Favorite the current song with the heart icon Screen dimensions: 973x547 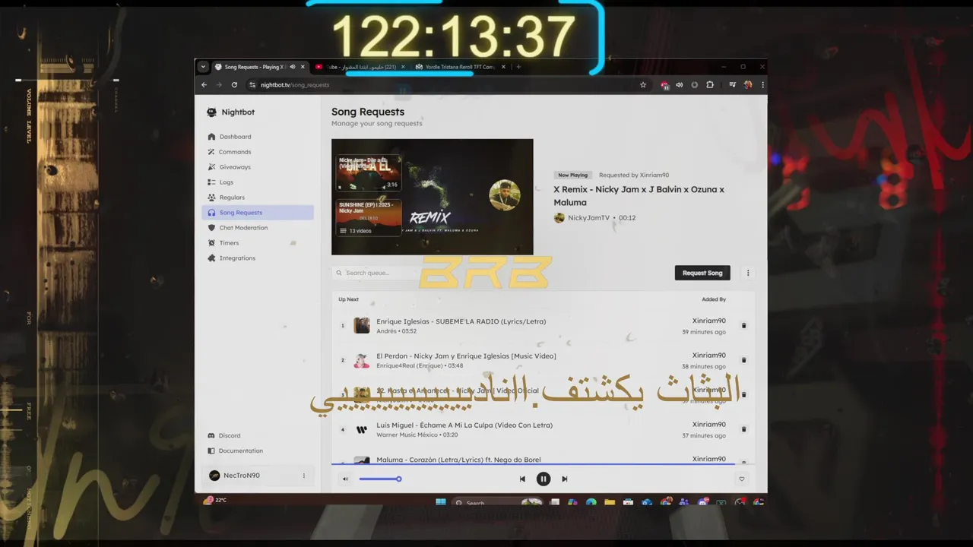(741, 479)
